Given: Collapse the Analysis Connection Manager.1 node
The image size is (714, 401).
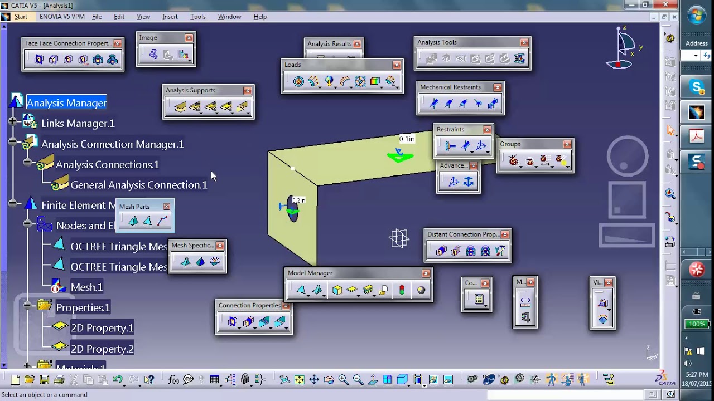Looking at the screenshot, I should point(13,142).
